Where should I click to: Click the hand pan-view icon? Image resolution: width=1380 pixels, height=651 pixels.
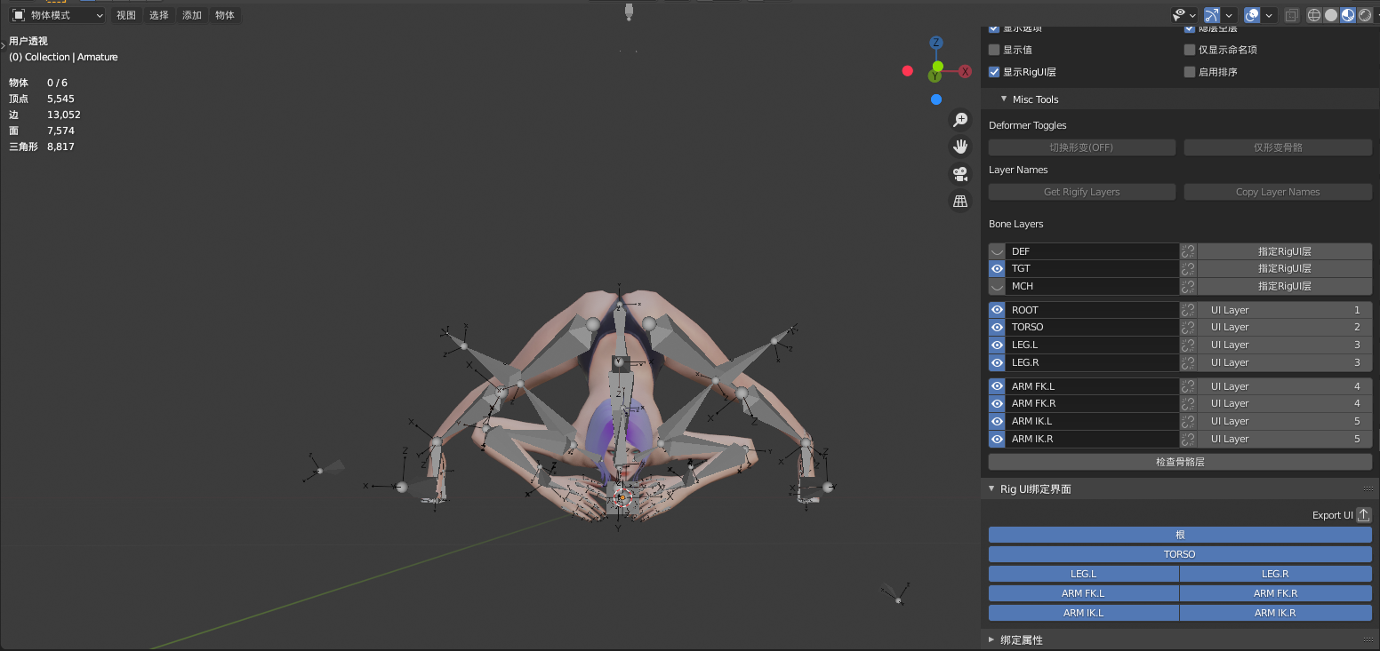pyautogui.click(x=960, y=147)
